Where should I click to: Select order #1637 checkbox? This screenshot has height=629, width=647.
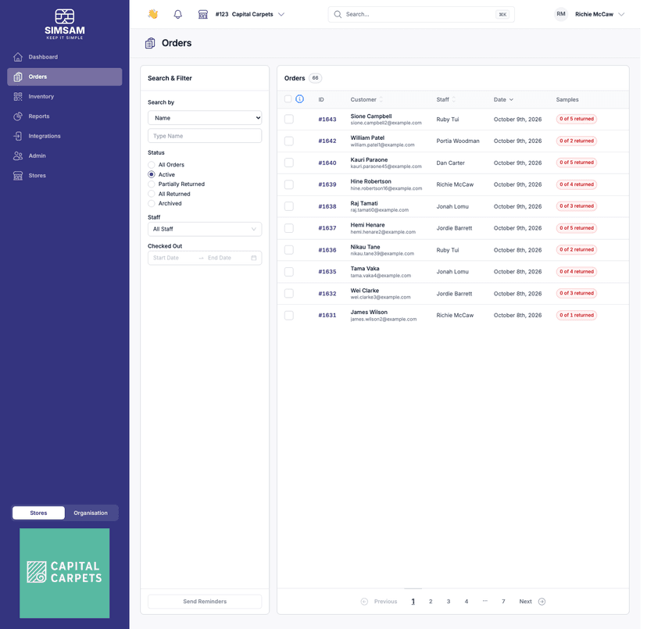click(289, 228)
